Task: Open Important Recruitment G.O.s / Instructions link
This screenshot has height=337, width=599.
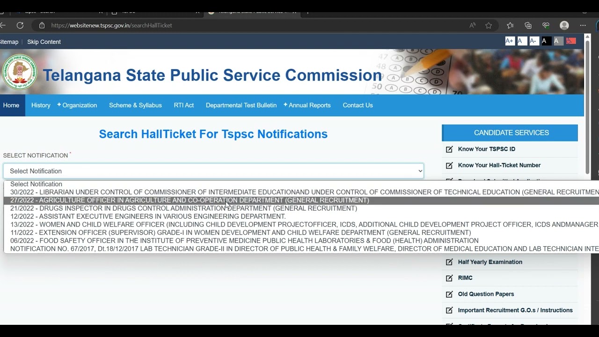Action: (515, 310)
